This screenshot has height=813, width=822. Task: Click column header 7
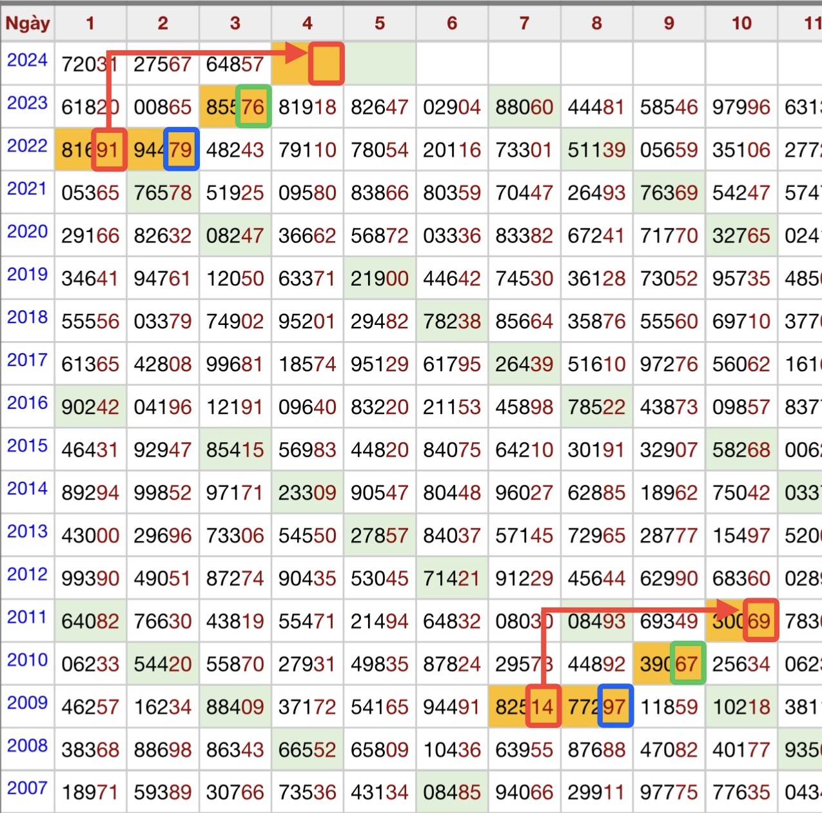tap(524, 24)
